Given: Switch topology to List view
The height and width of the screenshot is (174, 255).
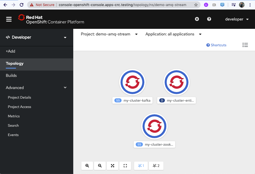Looking at the screenshot, I should click(x=245, y=45).
